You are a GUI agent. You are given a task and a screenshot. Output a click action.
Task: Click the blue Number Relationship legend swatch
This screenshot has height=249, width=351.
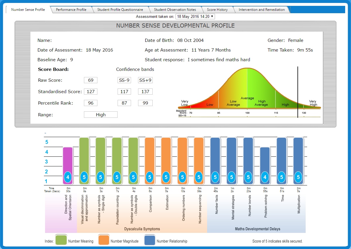(x=150, y=240)
